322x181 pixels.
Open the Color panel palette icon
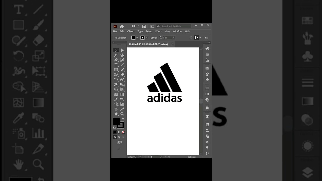click(207, 49)
